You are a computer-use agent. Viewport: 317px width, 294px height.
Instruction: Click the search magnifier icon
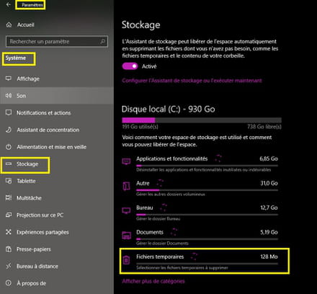point(102,42)
